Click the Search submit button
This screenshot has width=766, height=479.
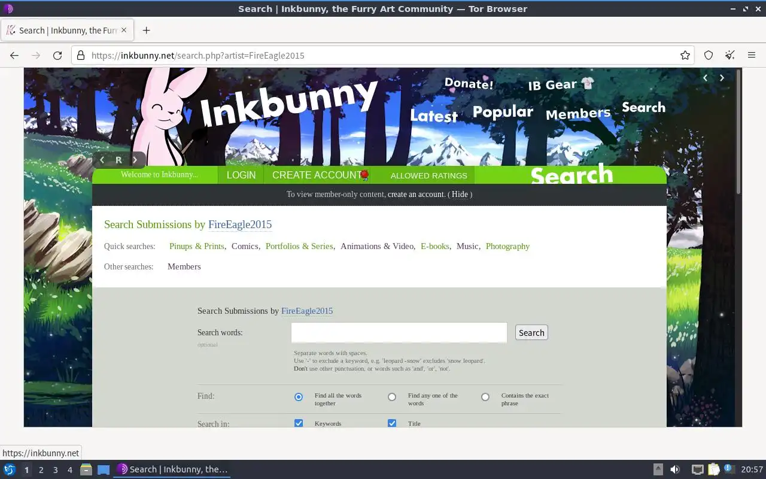[x=531, y=333]
